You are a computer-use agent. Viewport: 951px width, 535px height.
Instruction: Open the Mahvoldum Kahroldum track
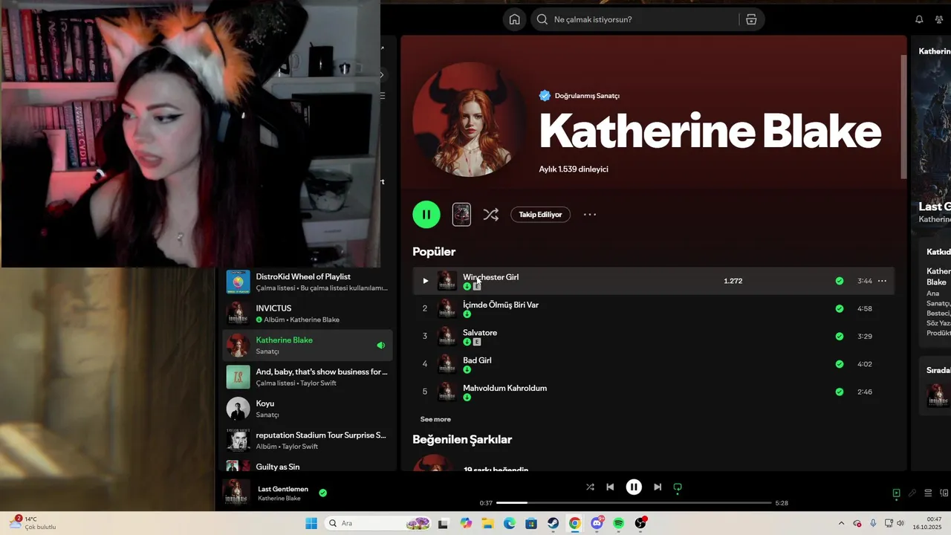click(x=504, y=388)
